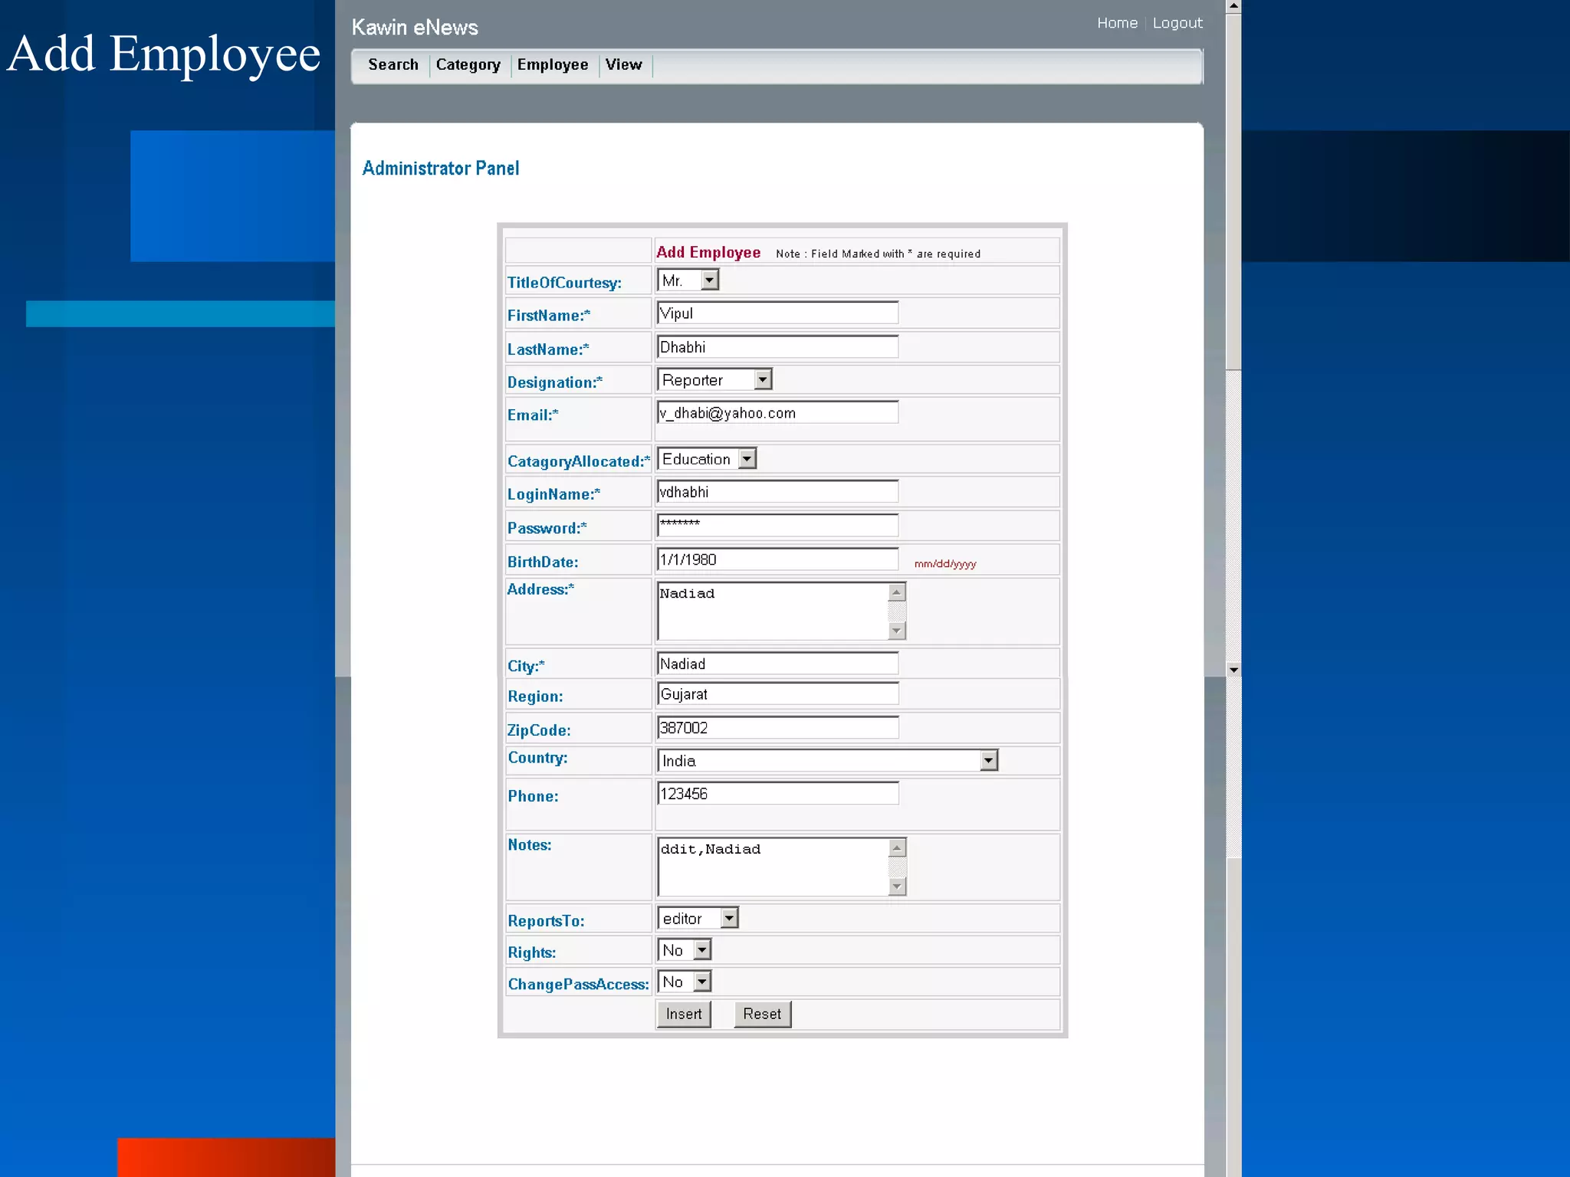Click the page scrollbar down arrow
The width and height of the screenshot is (1570, 1177).
(x=1233, y=670)
